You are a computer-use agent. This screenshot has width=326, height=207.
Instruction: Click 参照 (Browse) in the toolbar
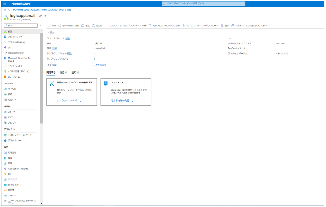(x=52, y=26)
